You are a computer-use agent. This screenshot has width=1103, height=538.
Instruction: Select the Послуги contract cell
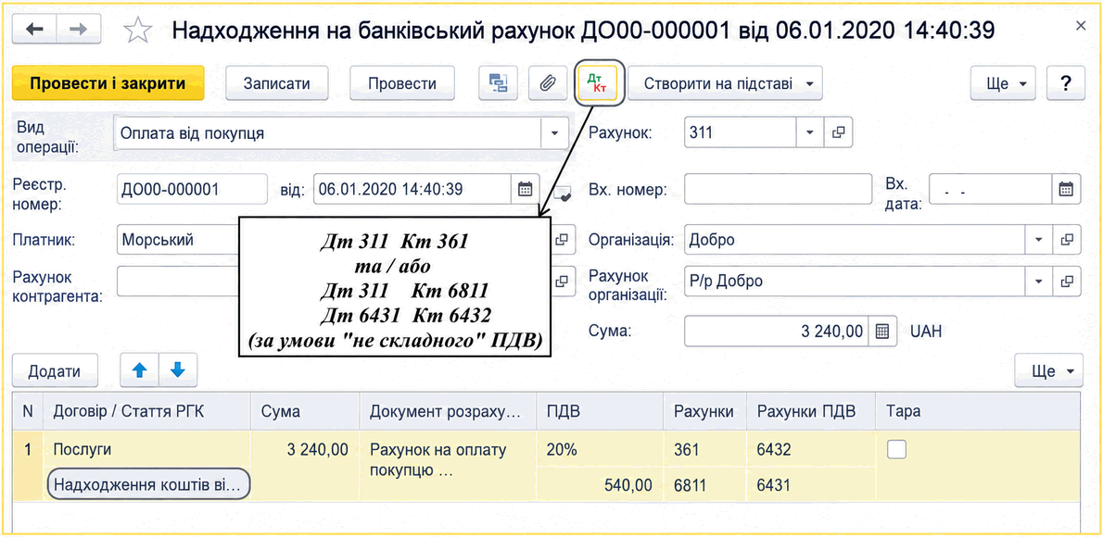pos(147,450)
